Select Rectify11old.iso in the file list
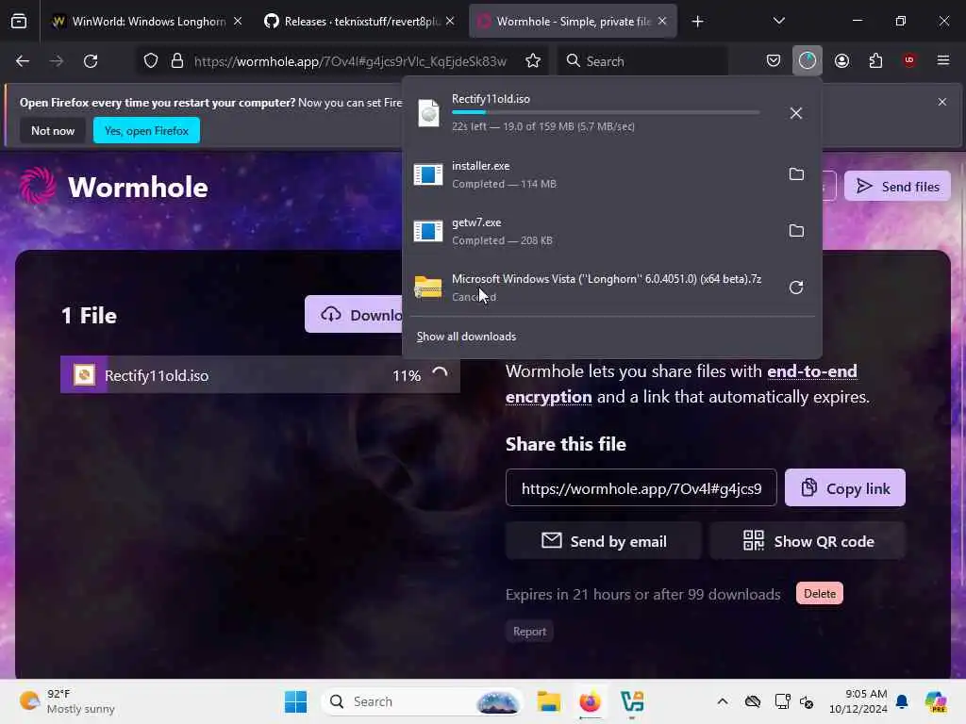Screen dimensions: 966x724 pos(260,375)
